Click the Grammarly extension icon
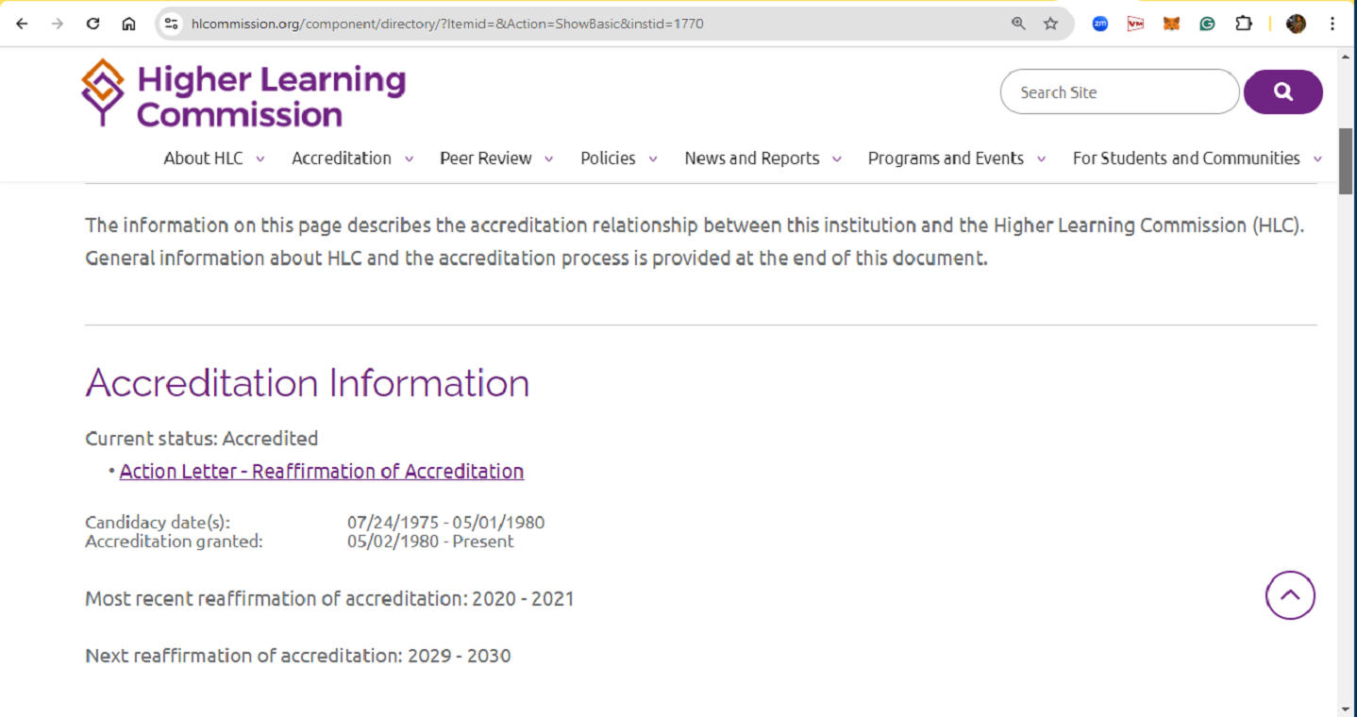1357x717 pixels. coord(1207,24)
